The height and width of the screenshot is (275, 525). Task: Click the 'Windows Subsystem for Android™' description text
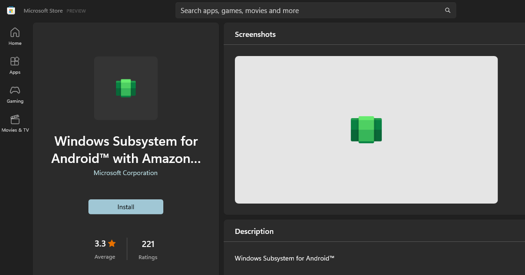click(284, 258)
